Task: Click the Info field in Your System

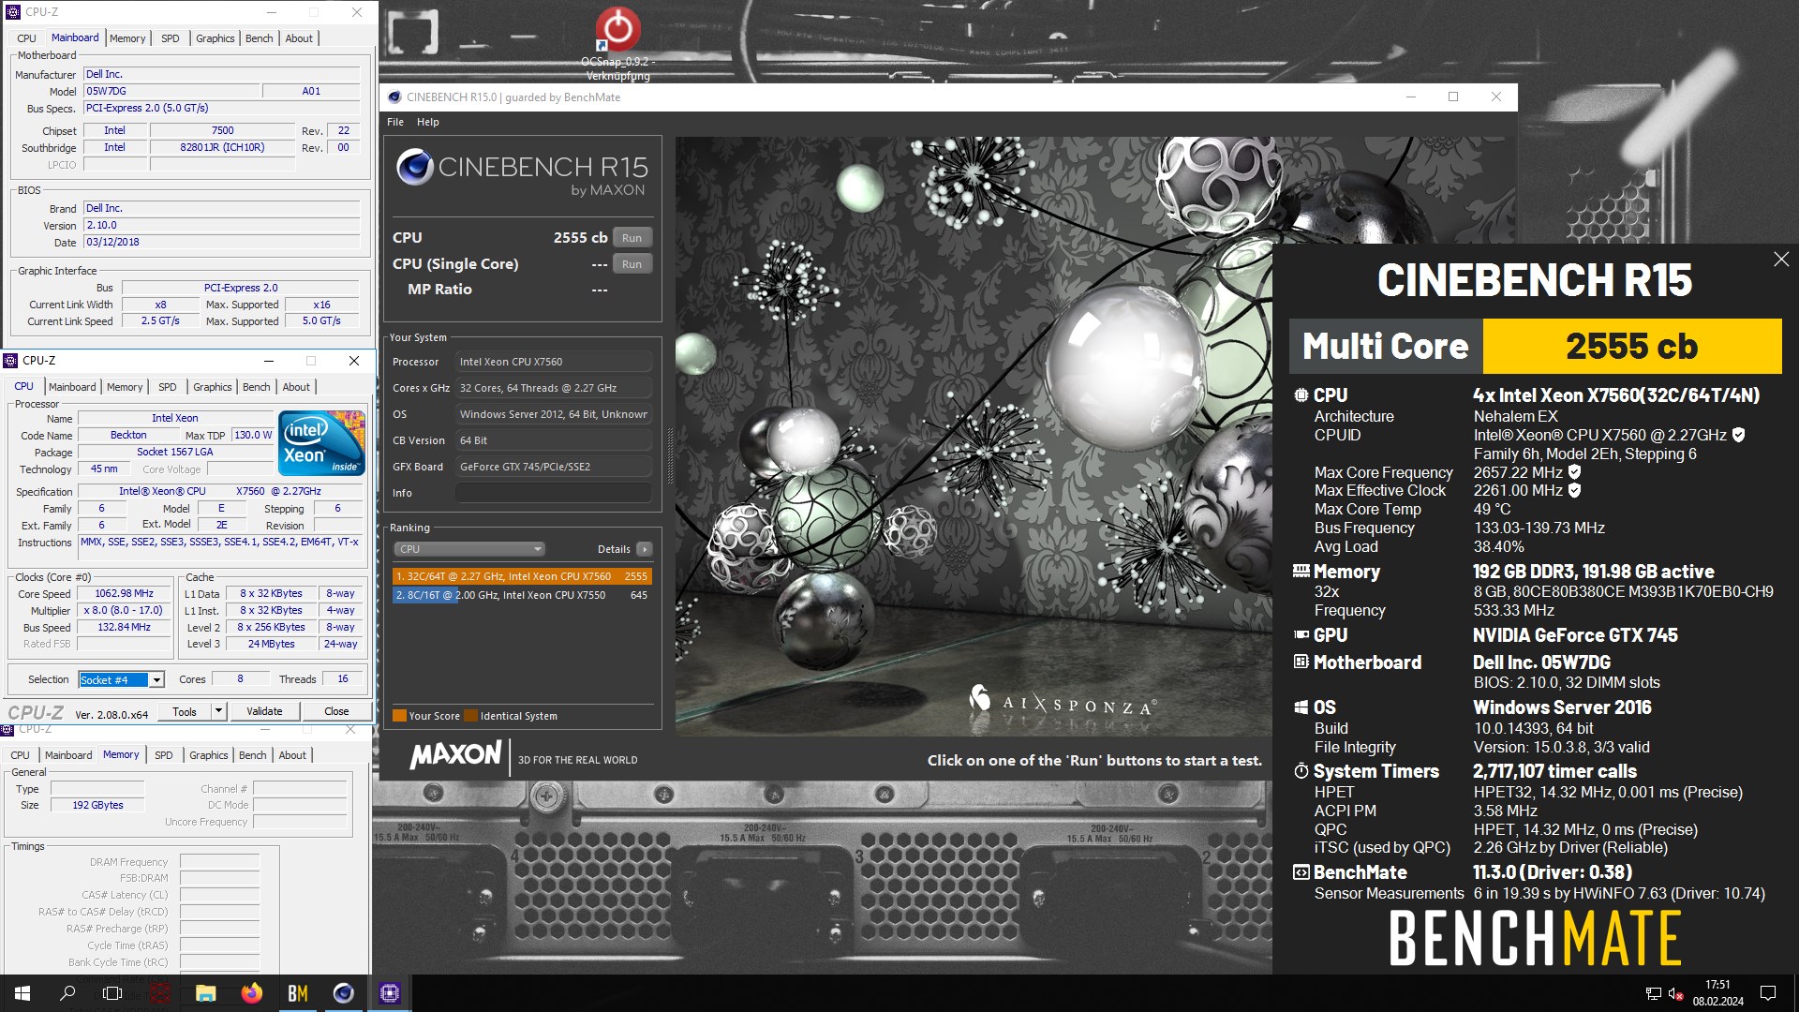Action: [x=554, y=493]
